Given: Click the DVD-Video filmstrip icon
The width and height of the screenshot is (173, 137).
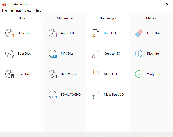Looking at the screenshot, I should click(x=53, y=74).
